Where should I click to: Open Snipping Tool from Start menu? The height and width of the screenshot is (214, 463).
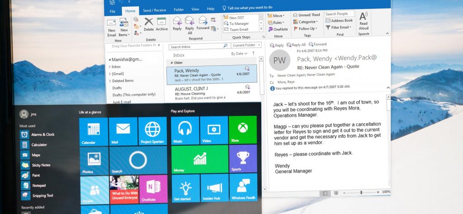(x=37, y=195)
